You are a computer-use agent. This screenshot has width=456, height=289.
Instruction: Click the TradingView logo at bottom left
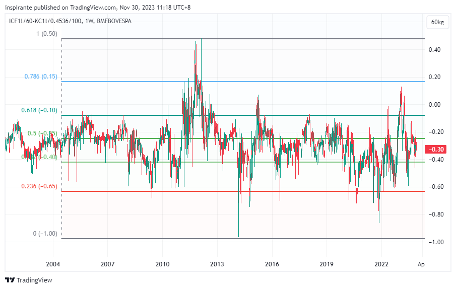(x=29, y=280)
